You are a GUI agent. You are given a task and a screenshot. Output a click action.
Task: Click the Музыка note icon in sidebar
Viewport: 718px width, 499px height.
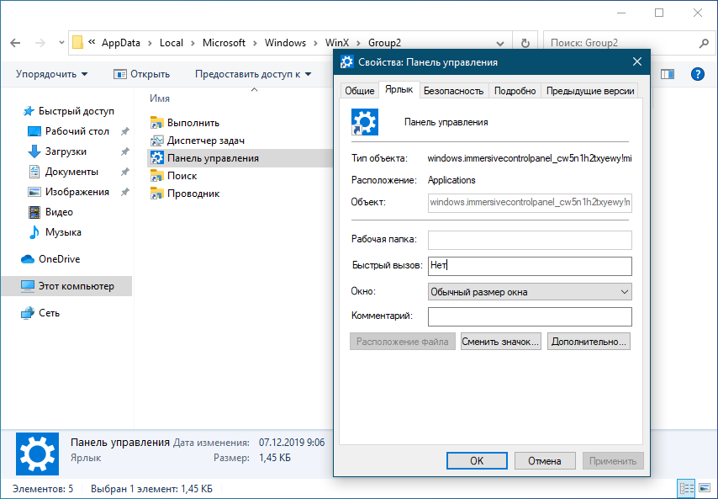pos(34,232)
